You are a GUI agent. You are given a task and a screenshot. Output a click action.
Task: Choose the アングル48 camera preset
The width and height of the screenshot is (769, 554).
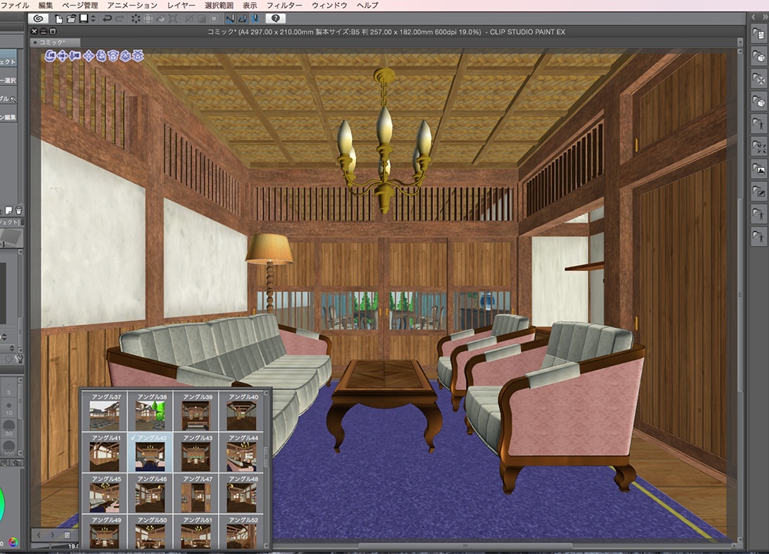(241, 493)
